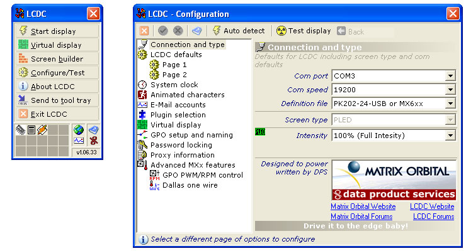Open Proxy information page
Screen dimensions: 466x251
pyautogui.click(x=183, y=155)
